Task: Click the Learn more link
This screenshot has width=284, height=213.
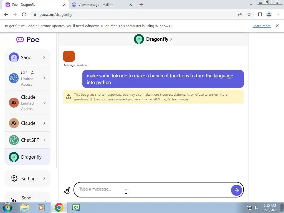Action: point(262,26)
